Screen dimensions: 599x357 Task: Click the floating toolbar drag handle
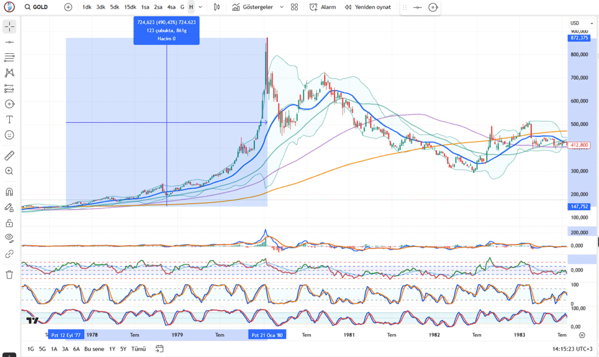[405, 7]
